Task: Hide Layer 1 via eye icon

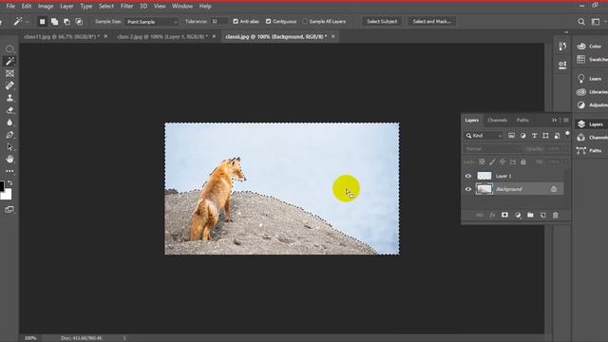Action: pos(468,176)
